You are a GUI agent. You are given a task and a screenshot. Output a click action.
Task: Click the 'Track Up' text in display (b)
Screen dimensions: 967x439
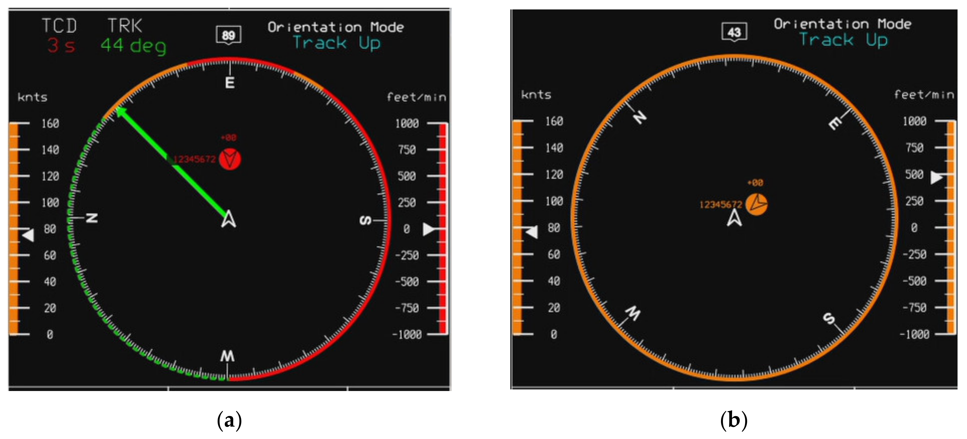[x=844, y=40]
